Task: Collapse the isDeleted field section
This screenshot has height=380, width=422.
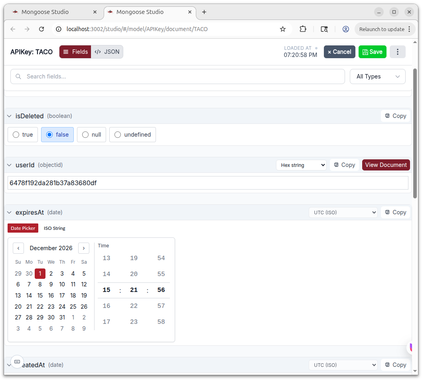Action: tap(10, 116)
